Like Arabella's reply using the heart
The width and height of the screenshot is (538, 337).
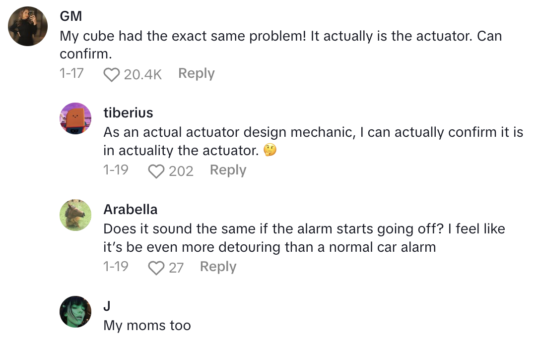[156, 268]
